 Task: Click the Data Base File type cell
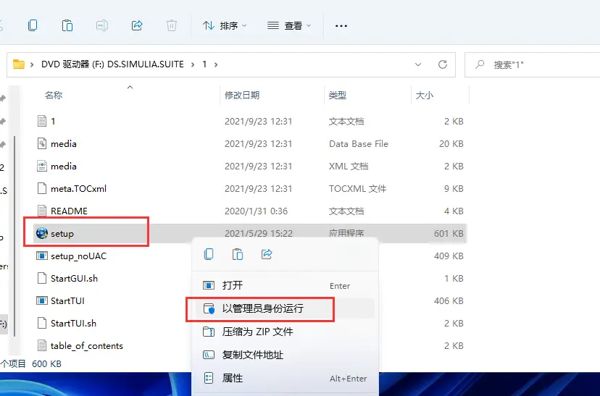359,144
